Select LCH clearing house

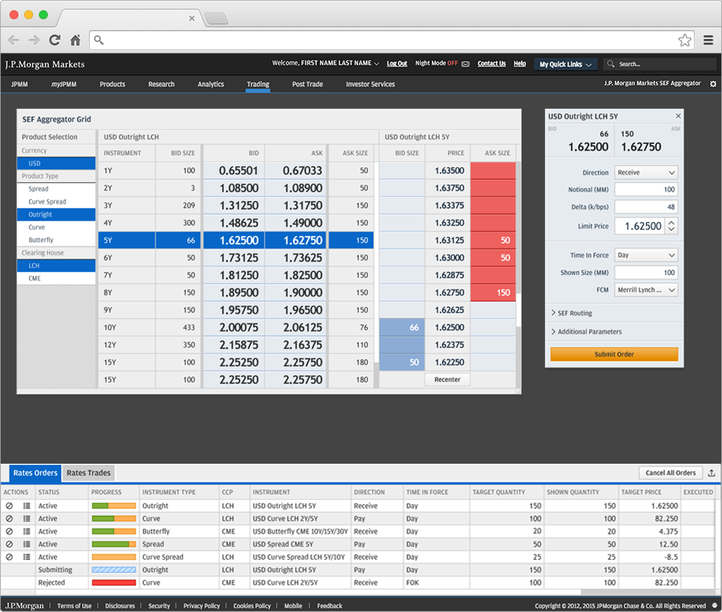click(x=56, y=265)
